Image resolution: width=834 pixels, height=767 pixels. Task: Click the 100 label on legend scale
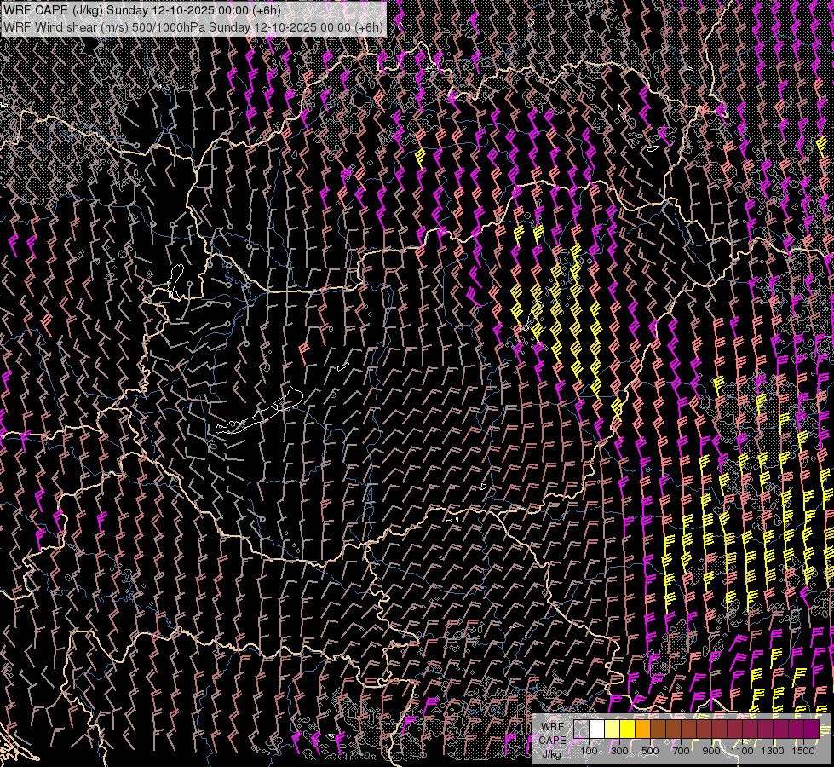[589, 751]
